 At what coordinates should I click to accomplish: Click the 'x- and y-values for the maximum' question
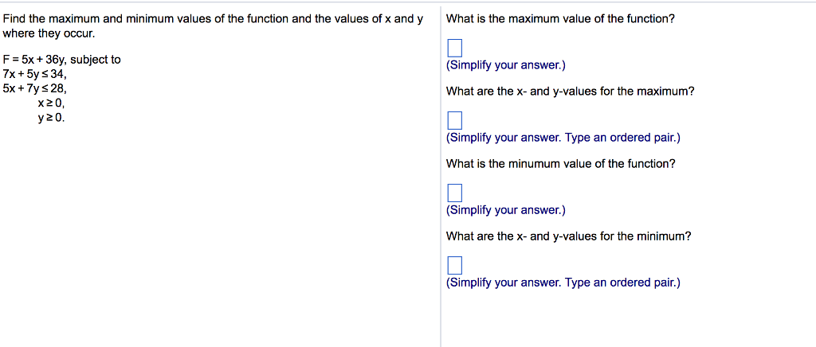pyautogui.click(x=570, y=91)
